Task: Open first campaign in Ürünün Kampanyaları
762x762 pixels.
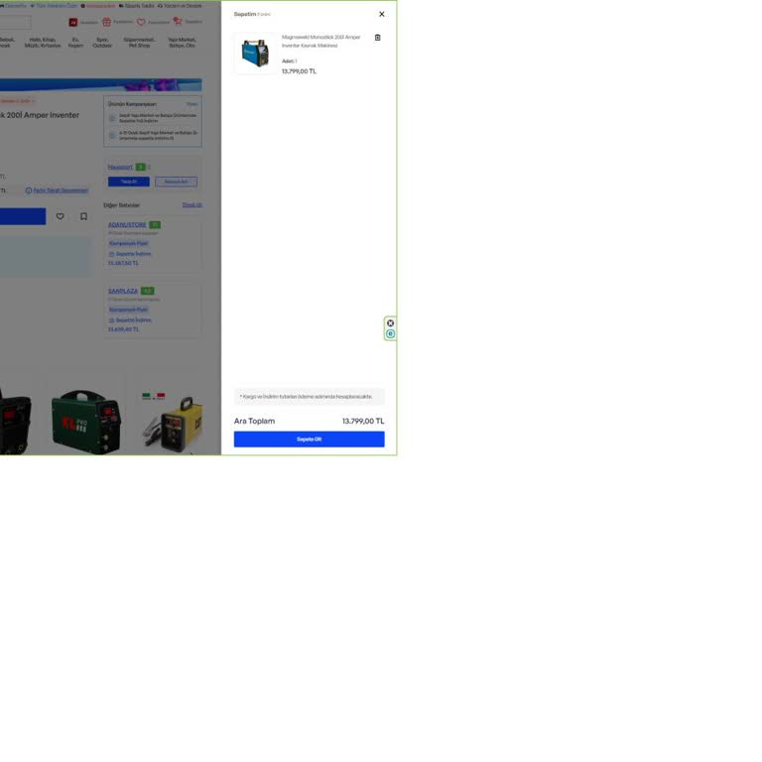Action: pyautogui.click(x=153, y=118)
